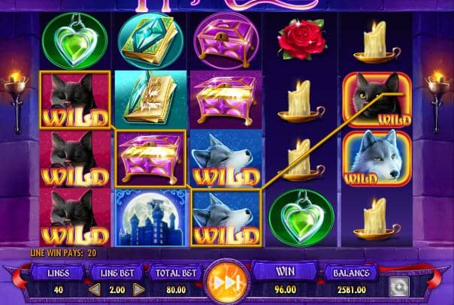Click the black cat Wild on reel five

(x=377, y=100)
